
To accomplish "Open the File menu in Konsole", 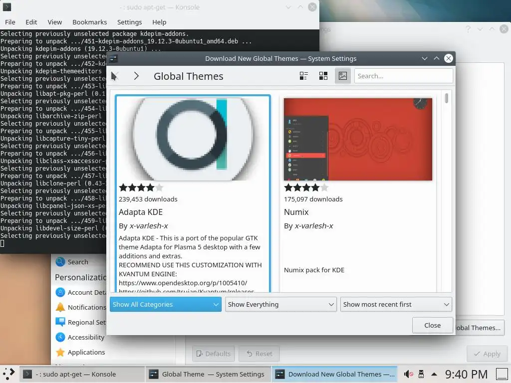I will click(x=10, y=22).
